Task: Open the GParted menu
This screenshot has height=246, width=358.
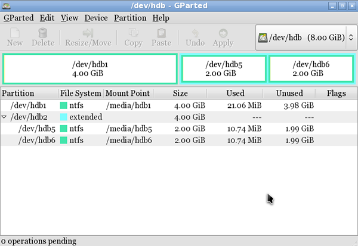Action: point(18,18)
